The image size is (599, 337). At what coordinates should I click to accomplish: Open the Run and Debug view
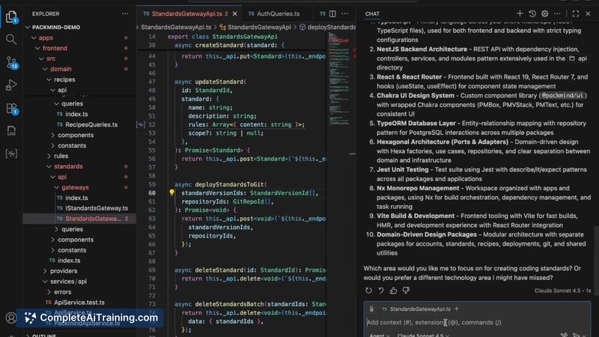pos(11,85)
